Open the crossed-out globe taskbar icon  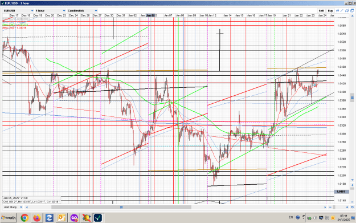[86, 218]
